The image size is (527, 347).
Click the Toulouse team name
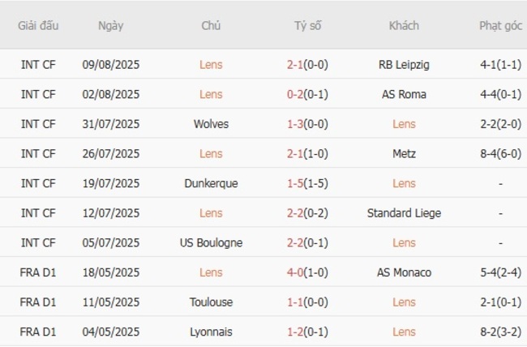coord(211,302)
